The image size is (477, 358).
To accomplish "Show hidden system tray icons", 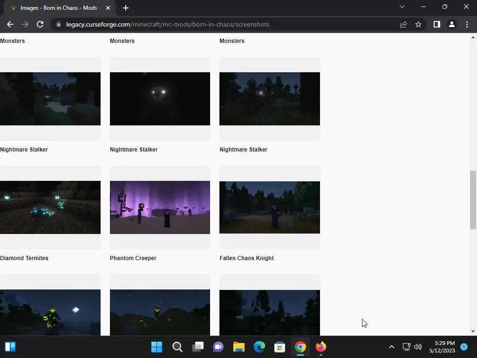I will 392,347.
